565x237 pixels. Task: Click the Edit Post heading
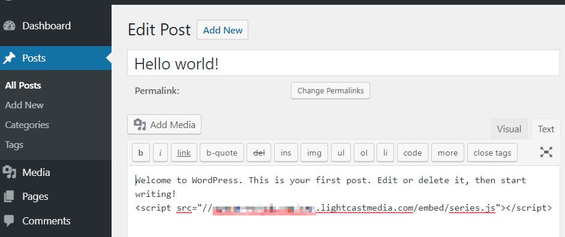(x=160, y=29)
